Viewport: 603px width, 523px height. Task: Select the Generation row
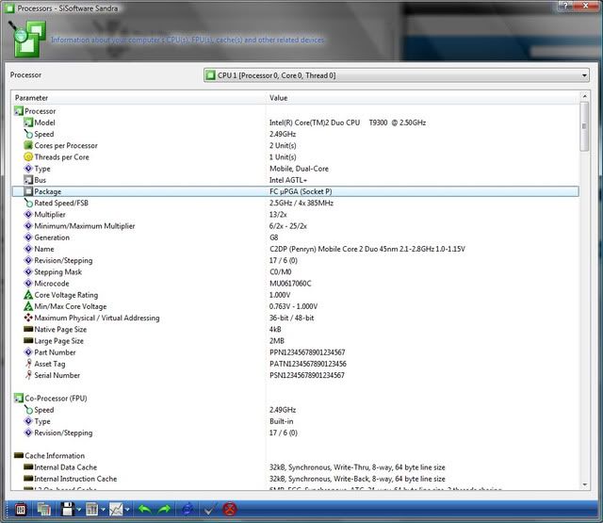(295, 237)
